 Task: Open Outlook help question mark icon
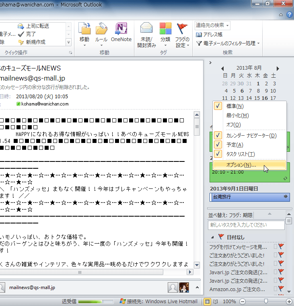(289, 14)
